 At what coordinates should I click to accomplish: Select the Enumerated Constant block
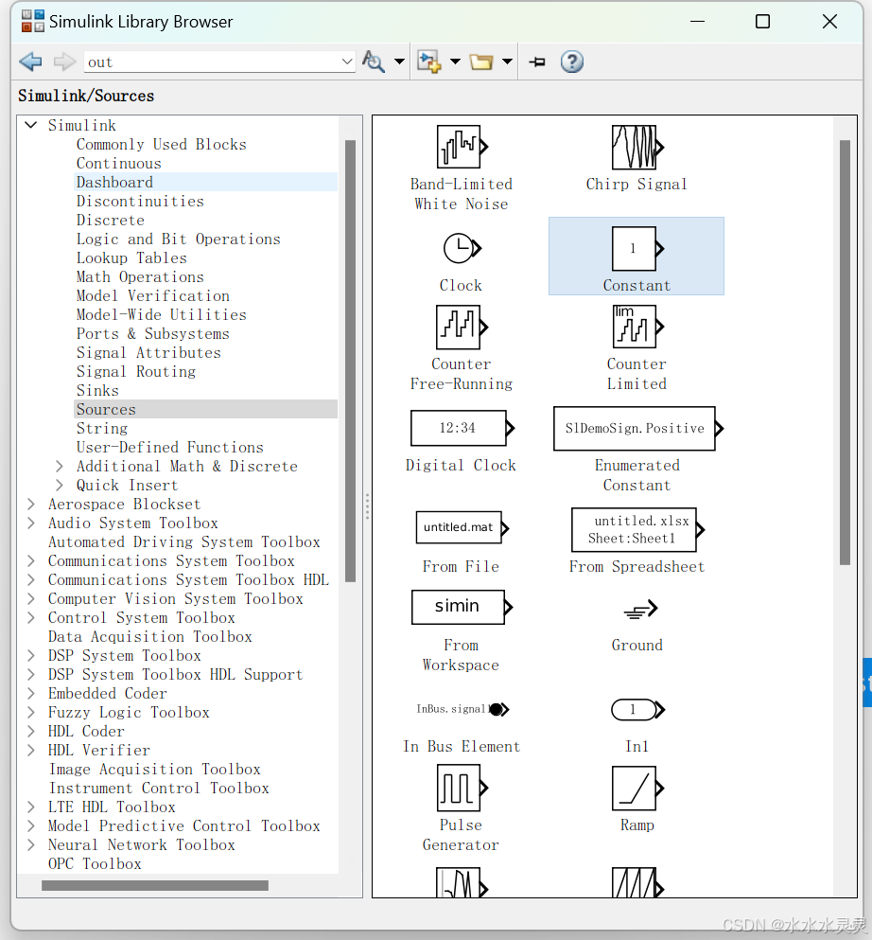click(637, 428)
